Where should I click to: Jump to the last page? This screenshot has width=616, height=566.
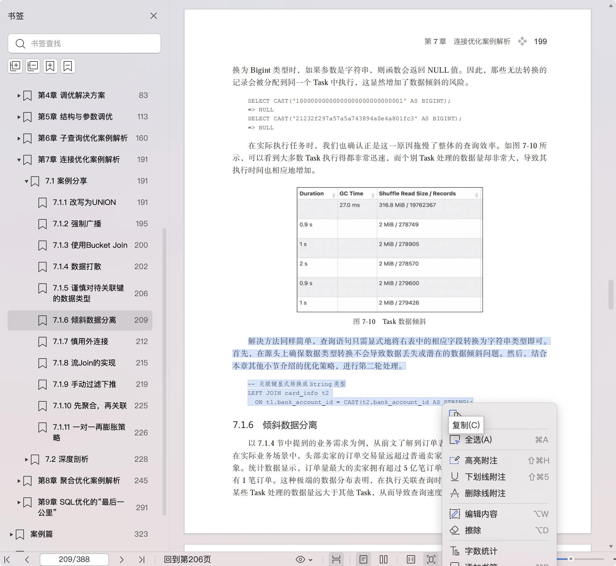tap(142, 559)
